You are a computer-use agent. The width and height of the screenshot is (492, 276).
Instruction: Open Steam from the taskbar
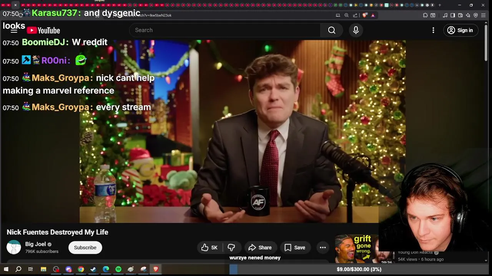[x=93, y=269]
